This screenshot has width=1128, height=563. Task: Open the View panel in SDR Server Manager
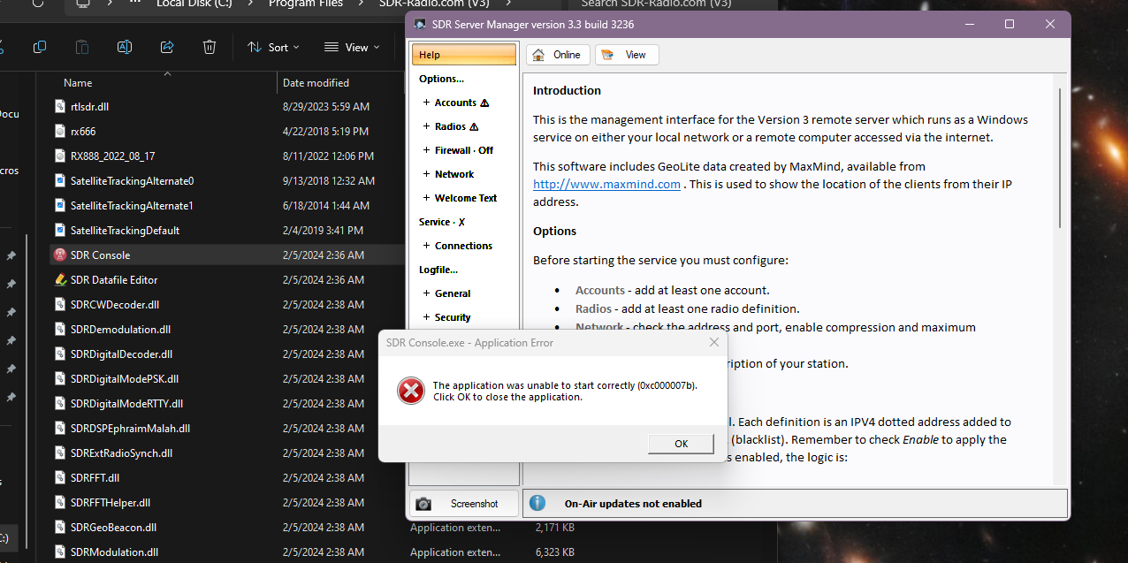pyautogui.click(x=626, y=54)
